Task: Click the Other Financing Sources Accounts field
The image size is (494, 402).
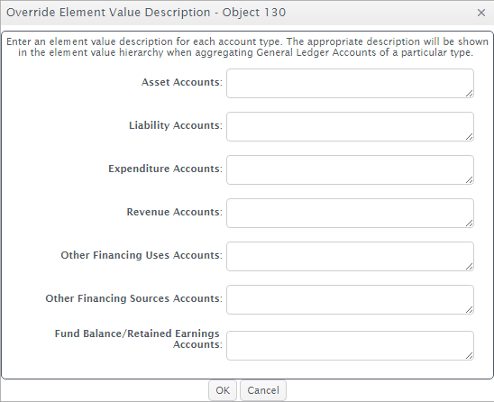Action: (x=350, y=299)
